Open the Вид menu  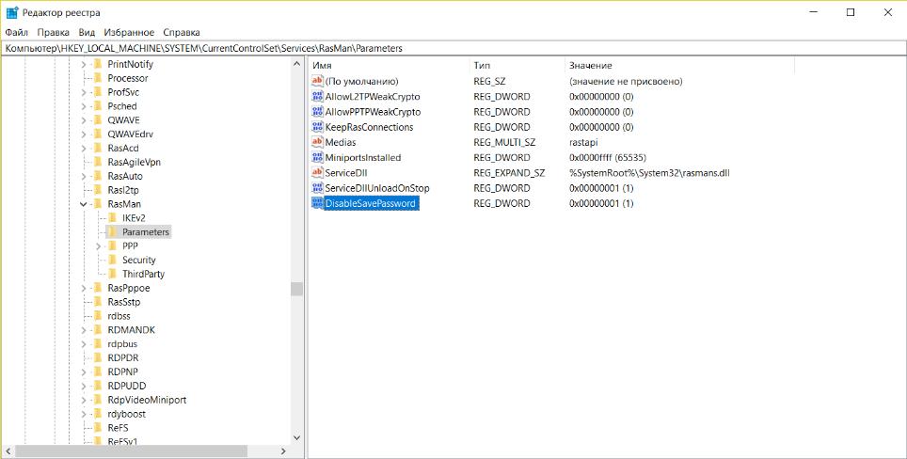click(87, 32)
